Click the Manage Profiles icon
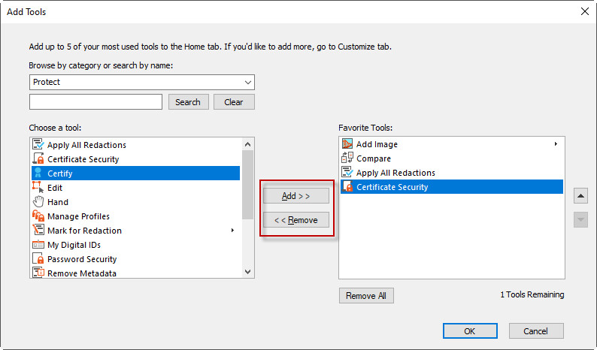The height and width of the screenshot is (350, 597). pos(38,216)
